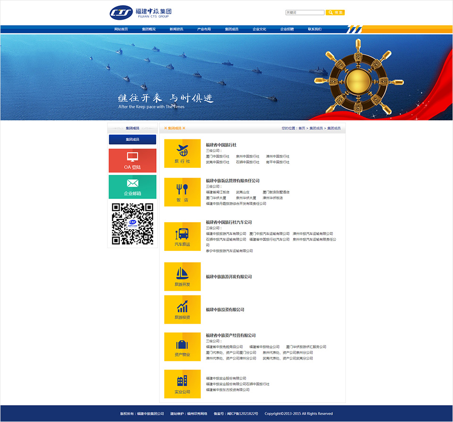
Task: Click the blue 集团成员 sidebar button
Action: click(x=132, y=139)
